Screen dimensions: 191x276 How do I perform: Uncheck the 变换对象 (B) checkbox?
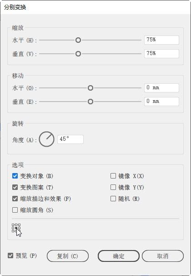pos(15,176)
